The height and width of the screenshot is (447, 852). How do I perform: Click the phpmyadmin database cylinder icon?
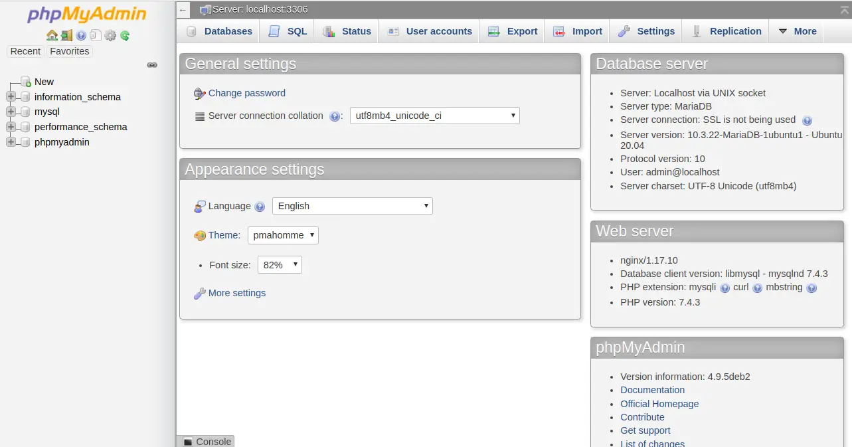[x=26, y=142]
